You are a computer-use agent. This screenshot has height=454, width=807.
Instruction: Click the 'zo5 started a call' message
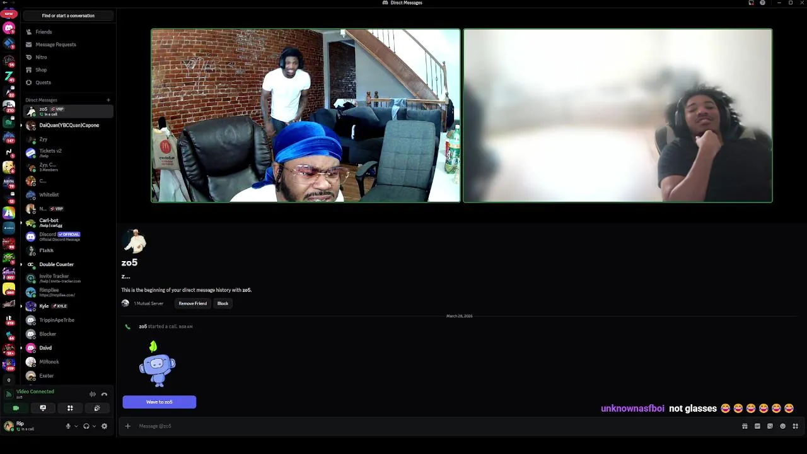point(166,327)
